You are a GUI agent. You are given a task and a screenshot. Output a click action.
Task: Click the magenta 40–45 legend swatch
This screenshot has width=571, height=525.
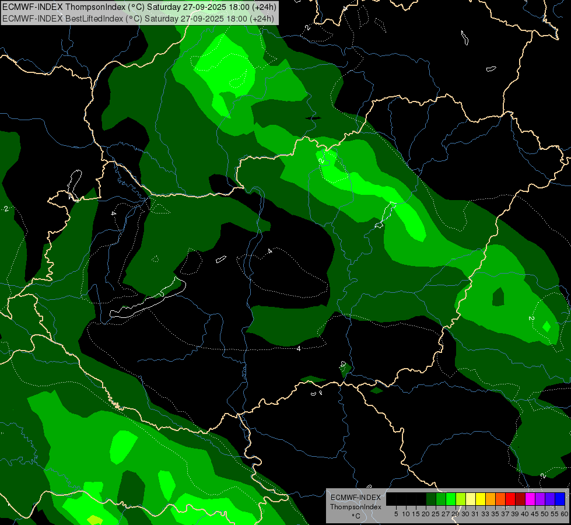coord(530,499)
